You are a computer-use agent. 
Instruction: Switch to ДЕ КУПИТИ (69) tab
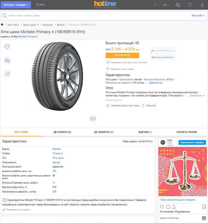(x=63, y=132)
